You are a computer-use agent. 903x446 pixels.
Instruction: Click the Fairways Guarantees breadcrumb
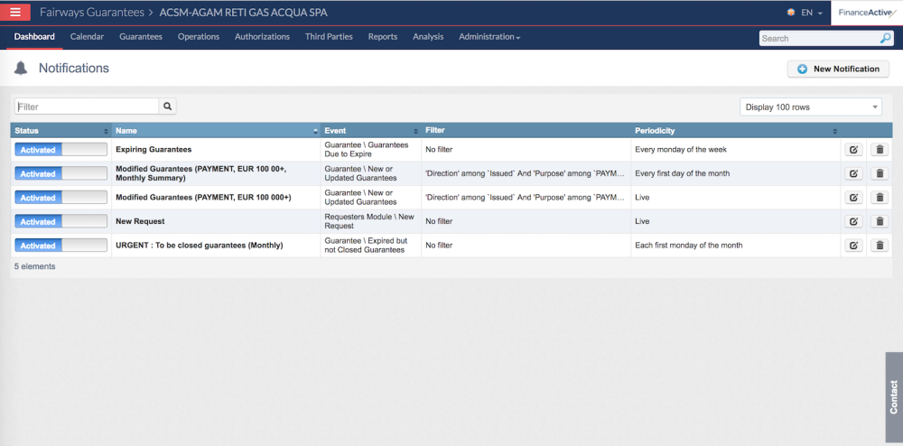tap(91, 12)
